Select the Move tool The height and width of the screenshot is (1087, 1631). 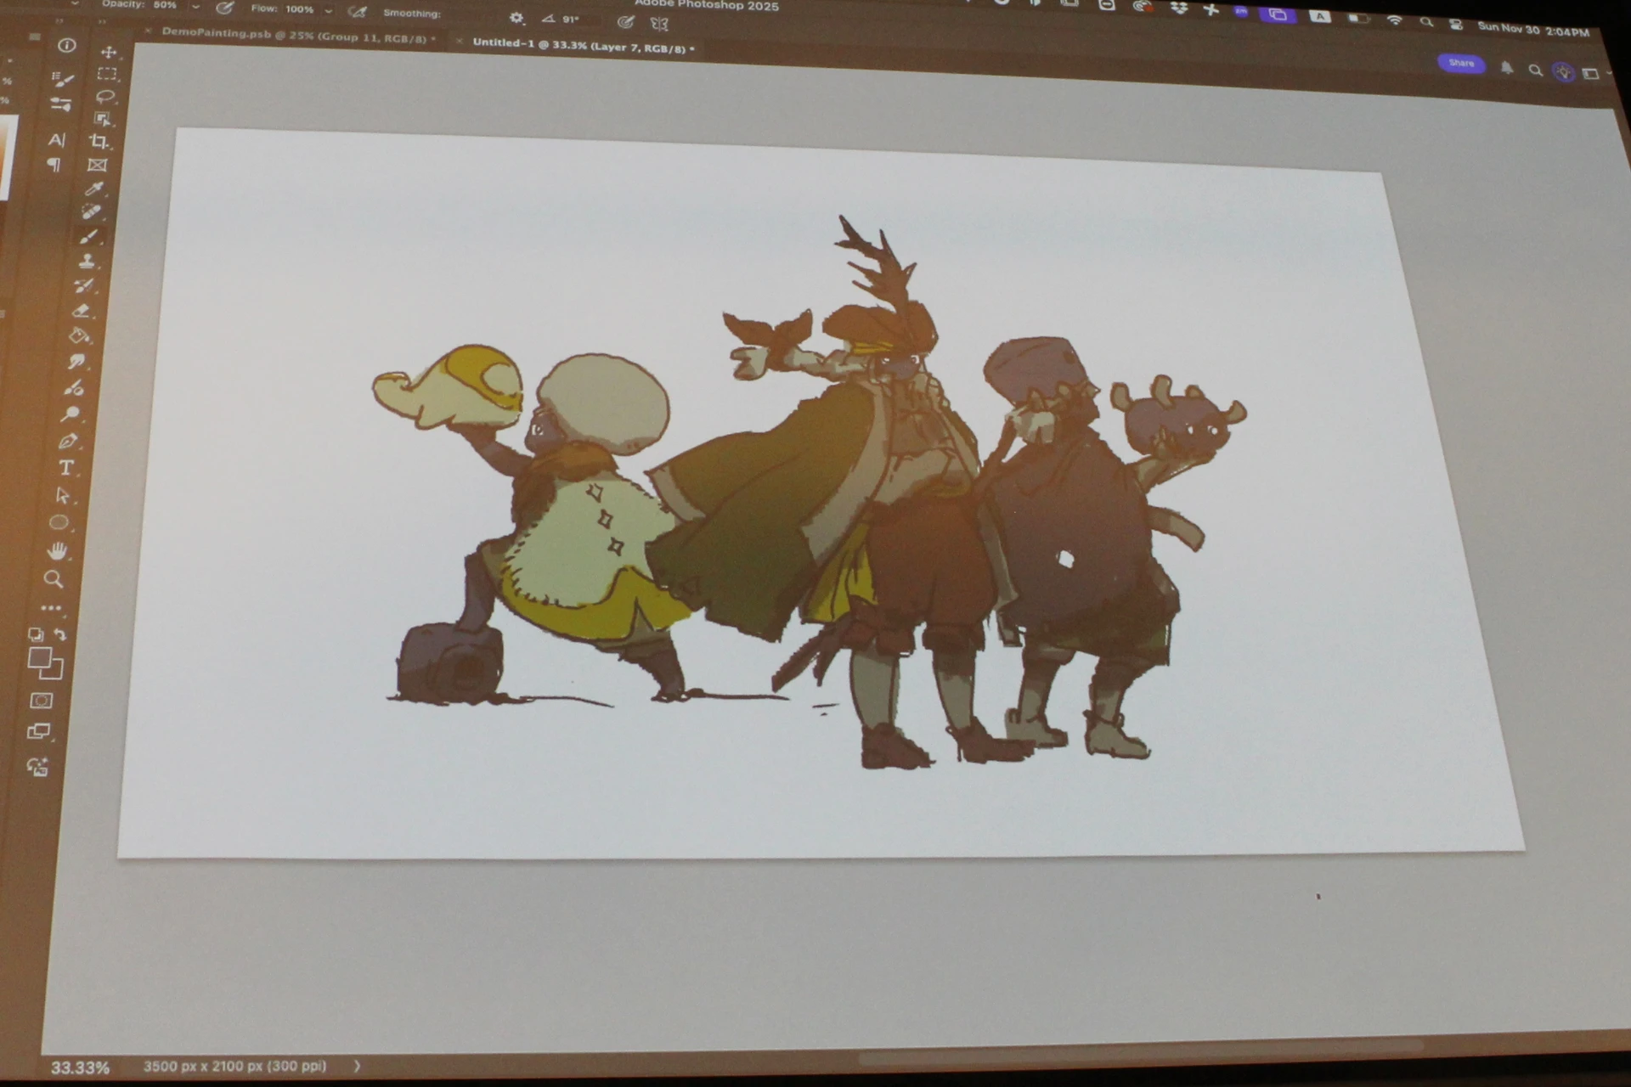click(109, 52)
